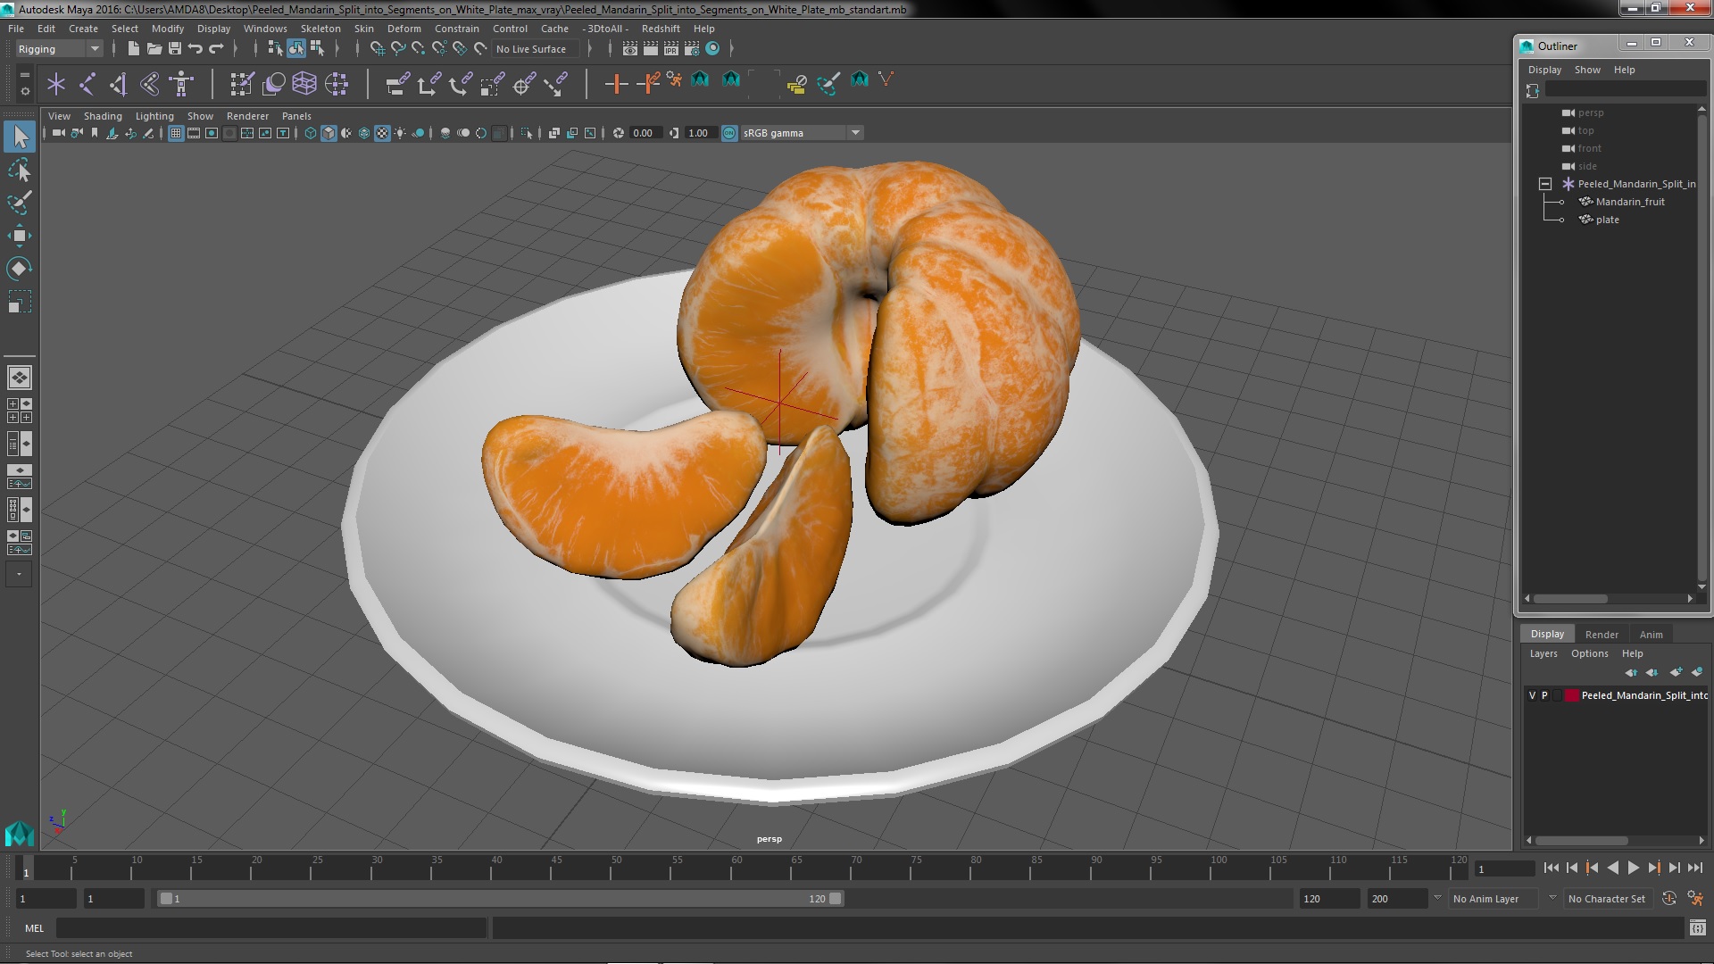1714x964 pixels.
Task: Toggle textured display checker icon in panel toolbar
Action: pos(382,133)
